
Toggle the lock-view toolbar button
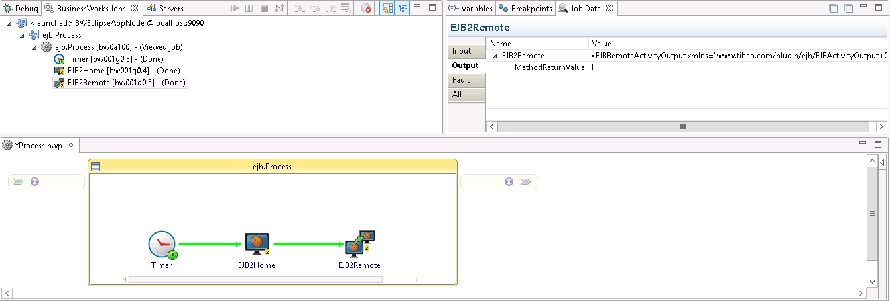(x=387, y=9)
